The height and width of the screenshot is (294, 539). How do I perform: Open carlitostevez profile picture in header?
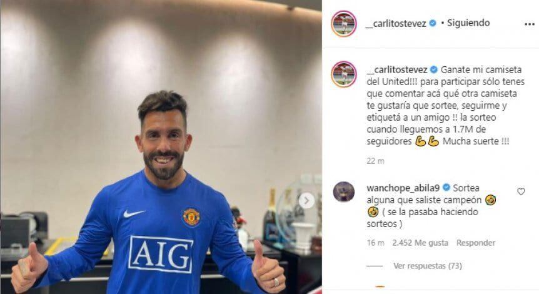tap(344, 23)
